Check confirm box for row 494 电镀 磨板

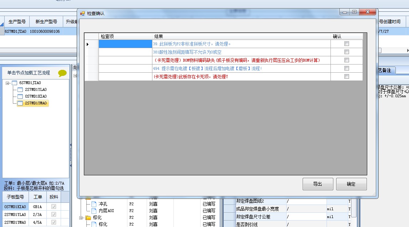coord(347,68)
